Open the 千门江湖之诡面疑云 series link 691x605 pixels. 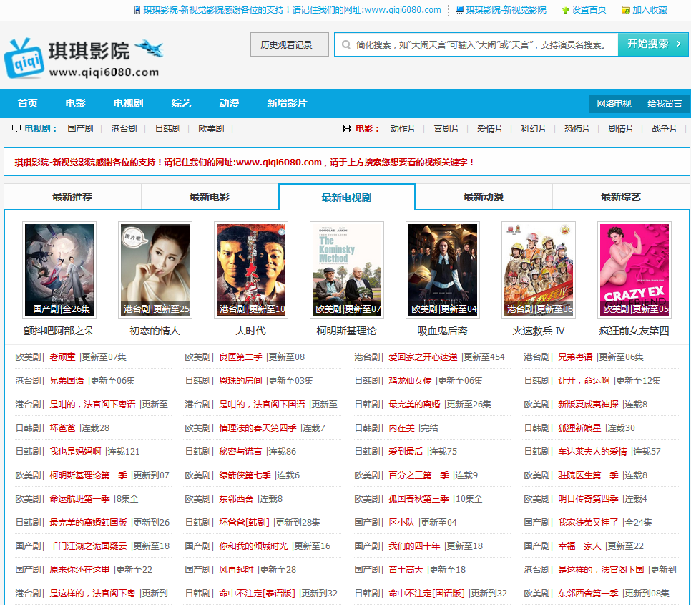tap(88, 546)
